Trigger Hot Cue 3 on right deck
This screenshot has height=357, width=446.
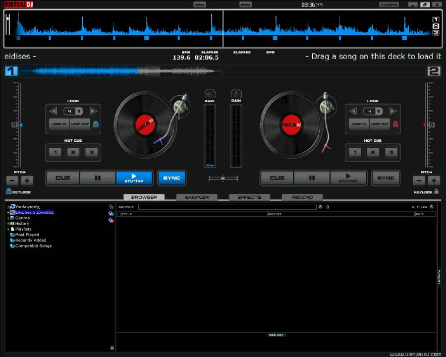click(391, 152)
